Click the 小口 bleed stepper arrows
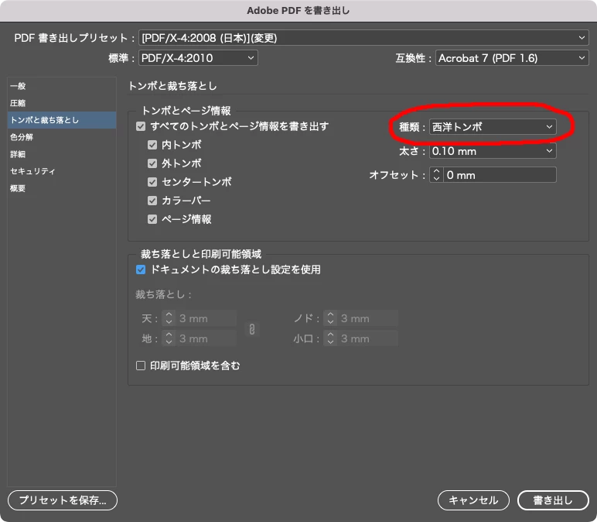The image size is (597, 522). [x=330, y=338]
